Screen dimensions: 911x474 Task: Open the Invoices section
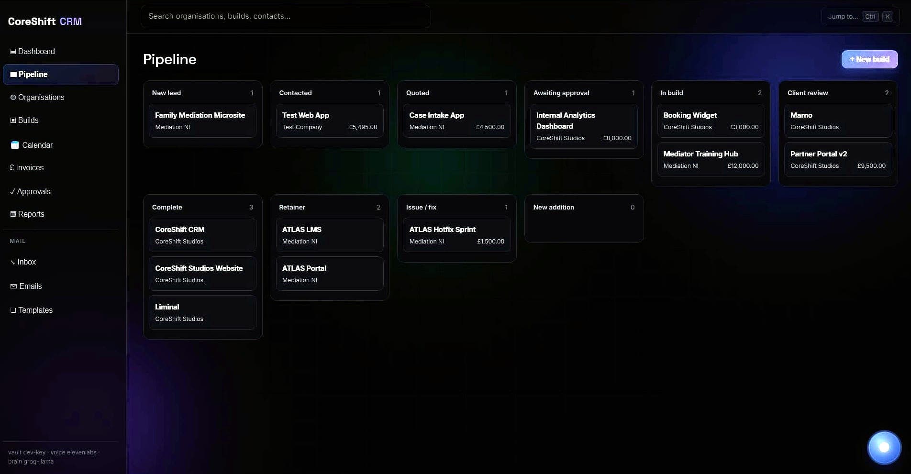pyautogui.click(x=60, y=168)
